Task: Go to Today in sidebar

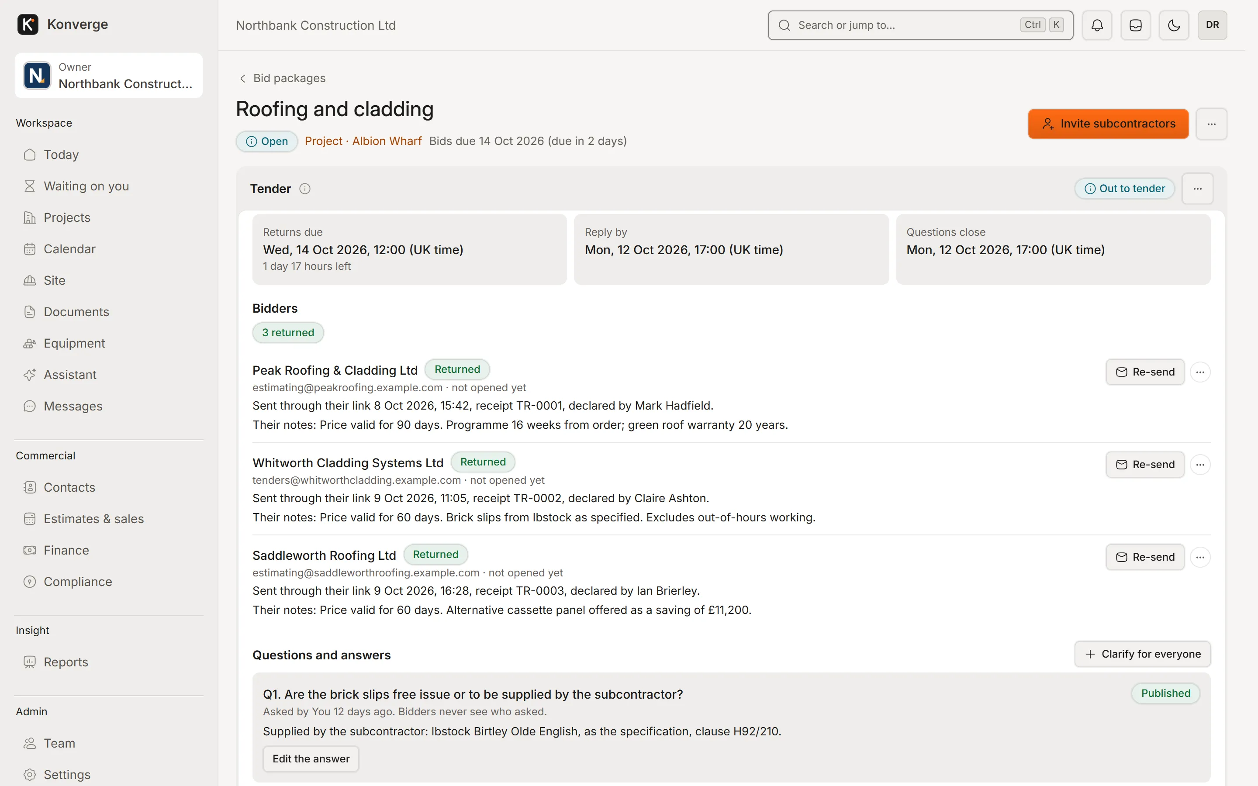Action: (109, 155)
